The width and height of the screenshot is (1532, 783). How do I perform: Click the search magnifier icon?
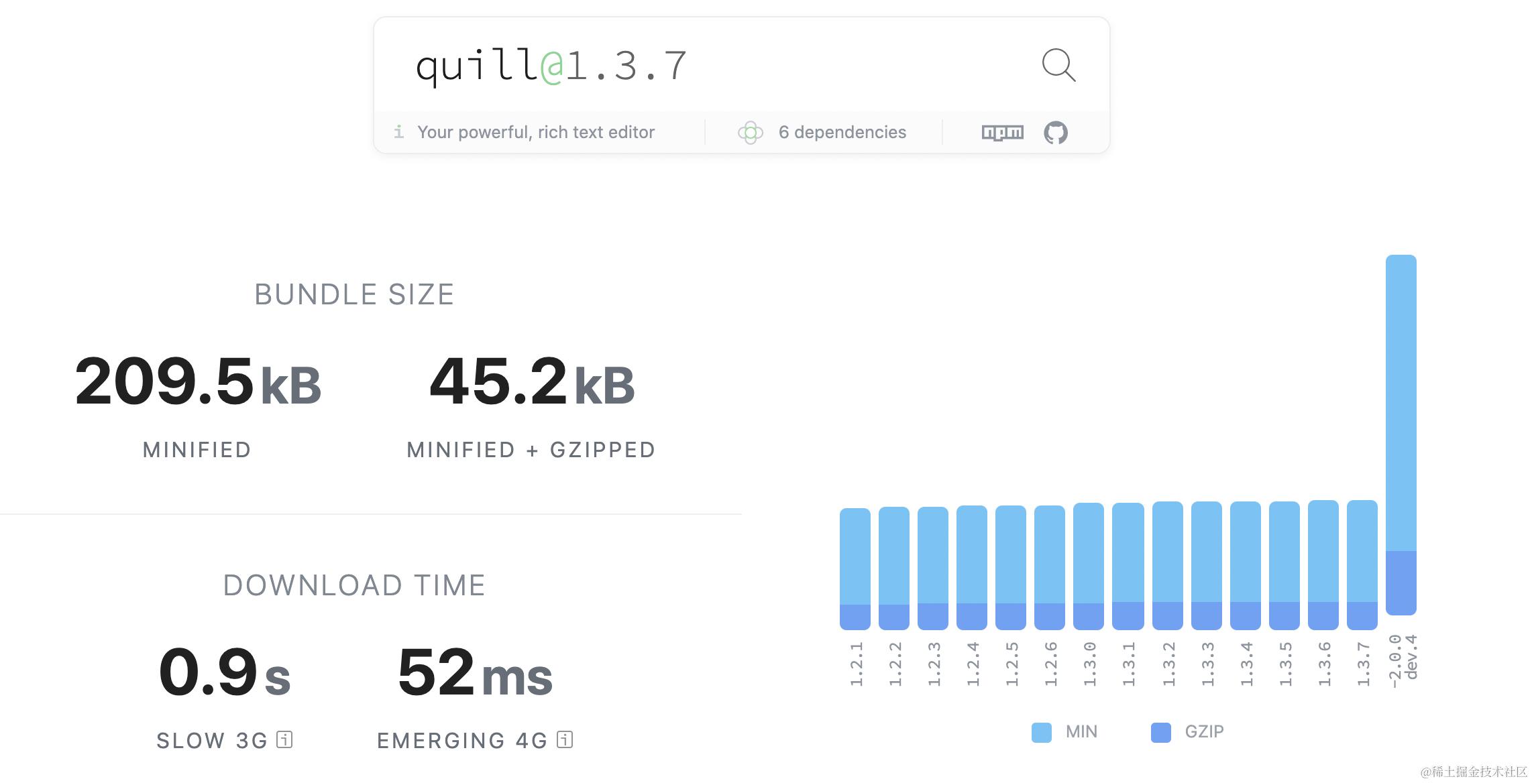pos(1058,65)
